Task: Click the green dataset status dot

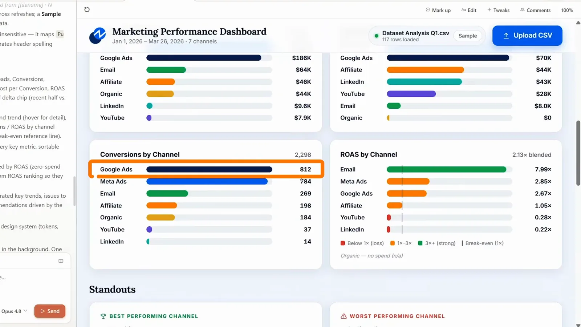Action: (x=377, y=36)
